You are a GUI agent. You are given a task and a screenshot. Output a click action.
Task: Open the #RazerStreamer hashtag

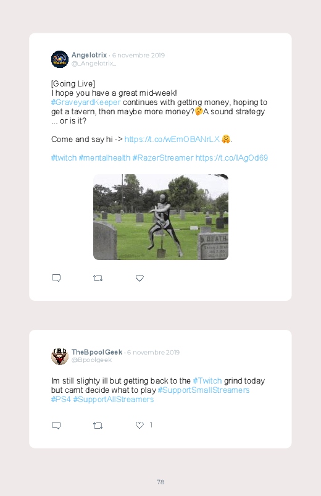click(163, 158)
